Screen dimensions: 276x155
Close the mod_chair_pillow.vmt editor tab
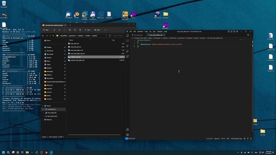pyautogui.click(x=164, y=35)
